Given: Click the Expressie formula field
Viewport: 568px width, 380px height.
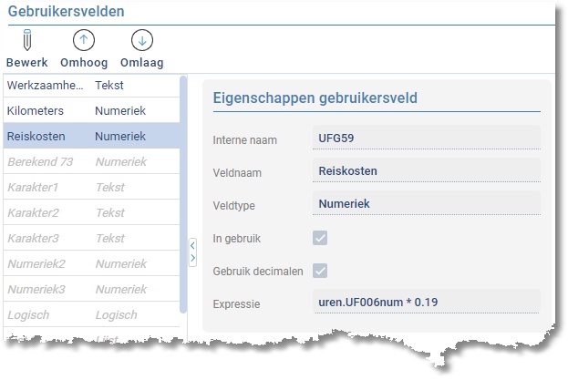Looking at the screenshot, I should click(x=425, y=302).
